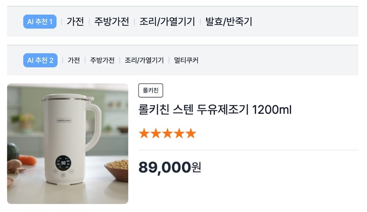The image size is (367, 212).
Task: Open 가전 in AI 추천 2 path
Action: (74, 60)
